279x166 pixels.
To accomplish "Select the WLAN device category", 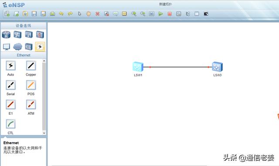I will click(x=29, y=35).
